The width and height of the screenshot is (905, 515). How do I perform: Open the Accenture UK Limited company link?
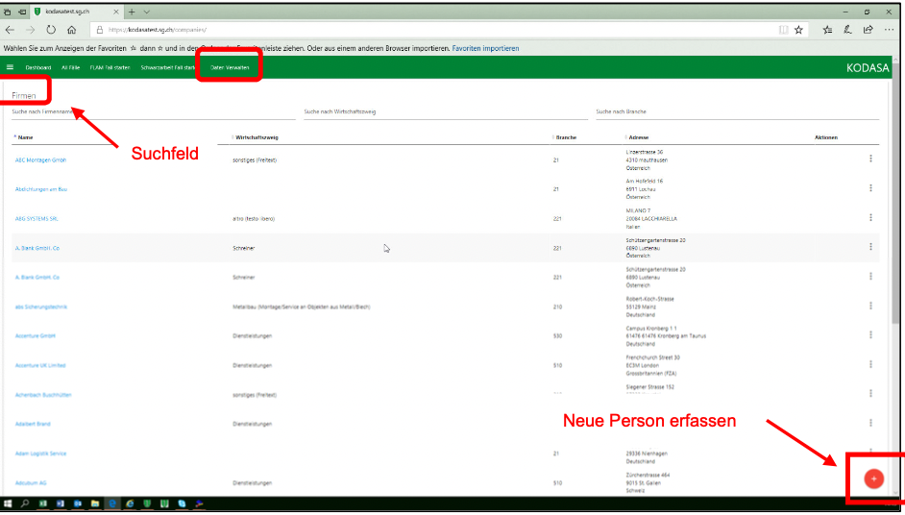tap(41, 365)
